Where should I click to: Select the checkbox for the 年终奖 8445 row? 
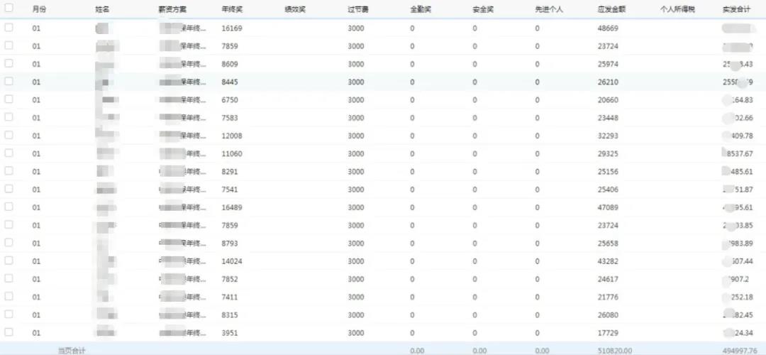coord(9,82)
